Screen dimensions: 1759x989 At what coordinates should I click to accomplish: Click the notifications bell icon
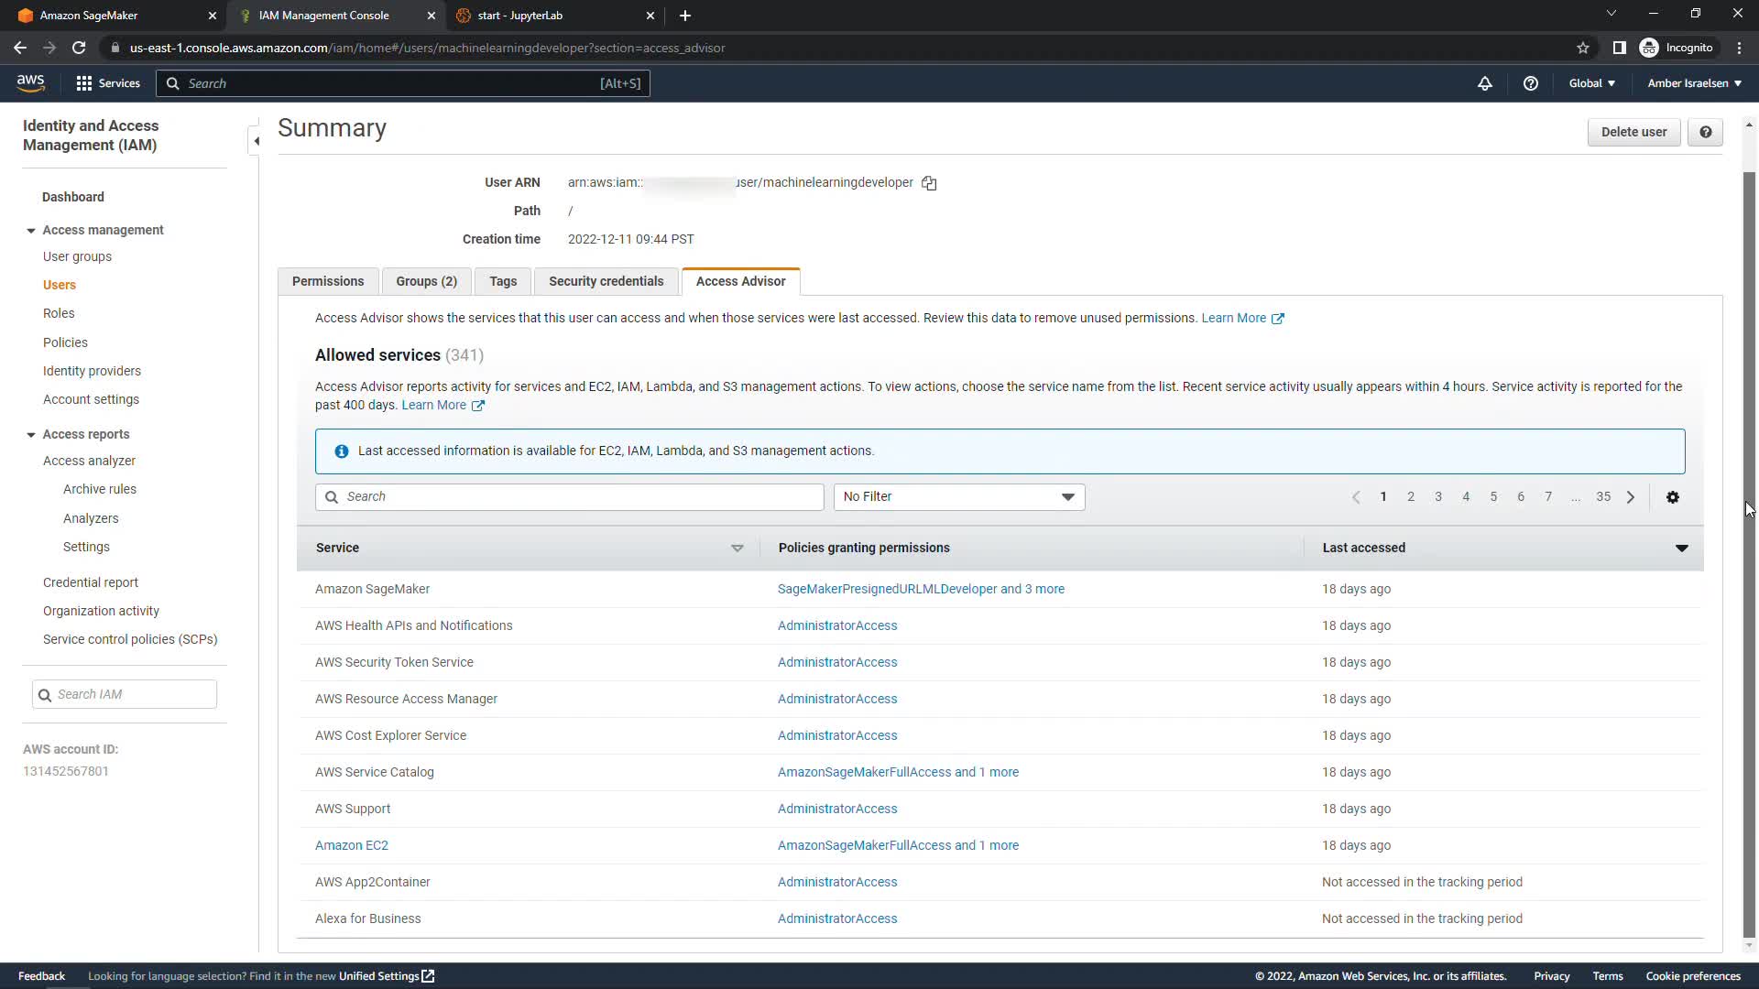(x=1485, y=83)
